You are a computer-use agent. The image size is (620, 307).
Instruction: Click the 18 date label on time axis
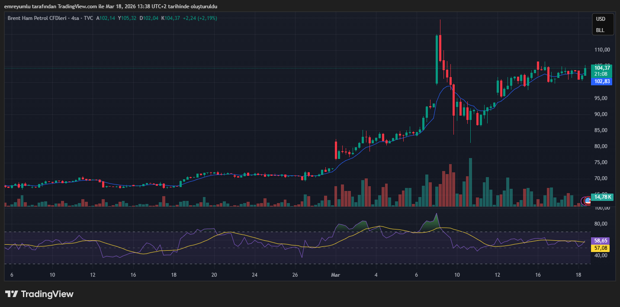(x=579, y=275)
